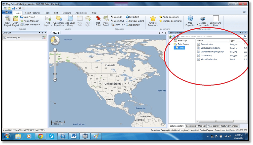
Task: Click the Full Extent button
Action: coord(133,17)
